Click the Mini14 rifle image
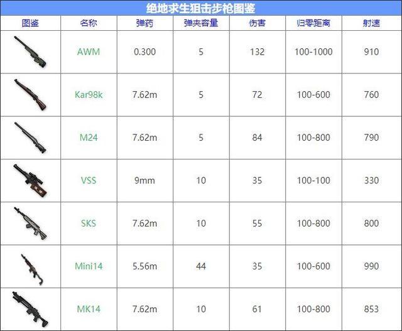 coord(32,269)
